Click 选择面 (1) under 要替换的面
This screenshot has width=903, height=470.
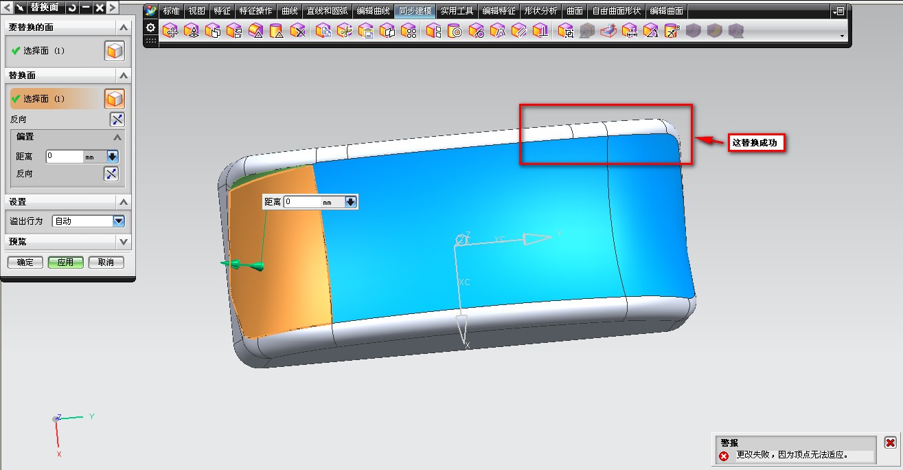44,51
